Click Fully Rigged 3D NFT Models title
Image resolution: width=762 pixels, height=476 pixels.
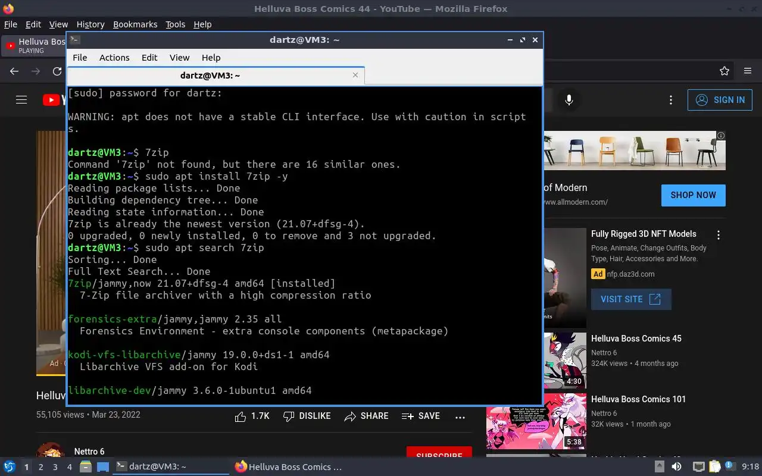click(644, 234)
